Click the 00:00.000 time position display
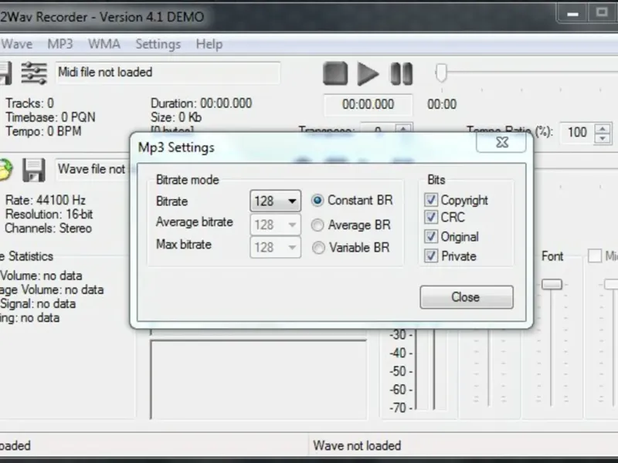This screenshot has height=463, width=618. tap(368, 104)
